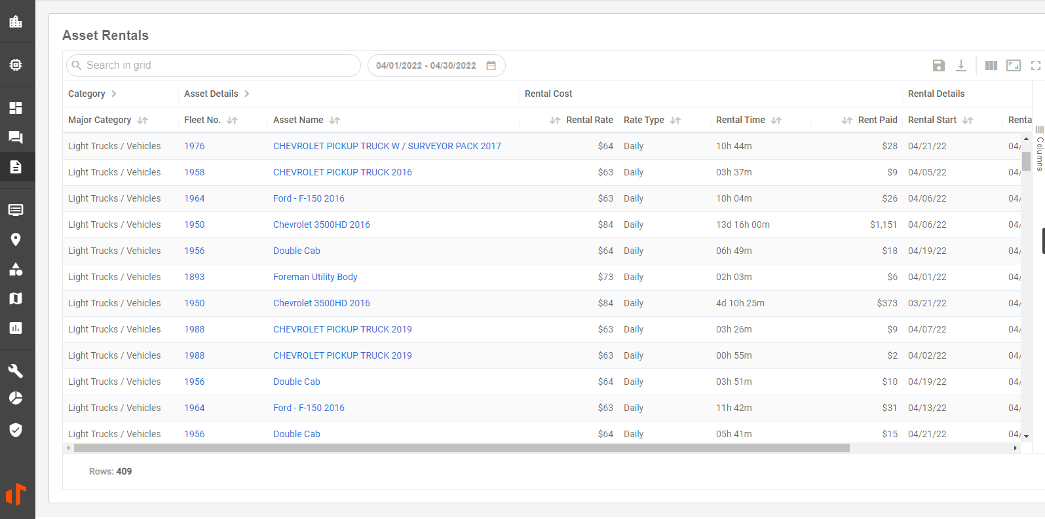Screen dimensions: 1045x519
Task: Click the dashboard tiles icon in sidebar
Action: pyautogui.click(x=16, y=108)
